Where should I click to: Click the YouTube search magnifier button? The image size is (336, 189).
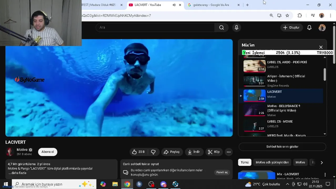click(x=221, y=28)
